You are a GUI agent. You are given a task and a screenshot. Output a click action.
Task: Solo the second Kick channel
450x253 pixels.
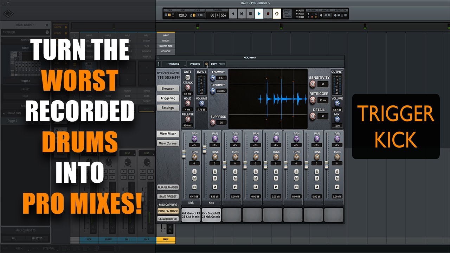click(x=215, y=171)
